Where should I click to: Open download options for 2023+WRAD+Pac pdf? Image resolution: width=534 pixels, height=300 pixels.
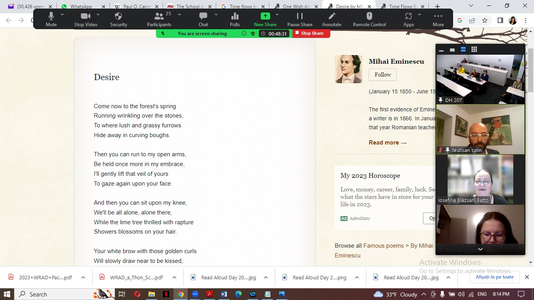coord(83,277)
